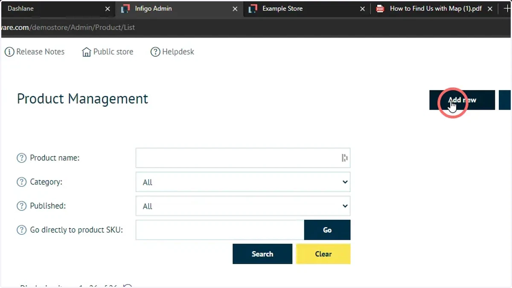The image size is (512, 288).
Task: Open a new browser tab with plus icon
Action: (x=507, y=9)
